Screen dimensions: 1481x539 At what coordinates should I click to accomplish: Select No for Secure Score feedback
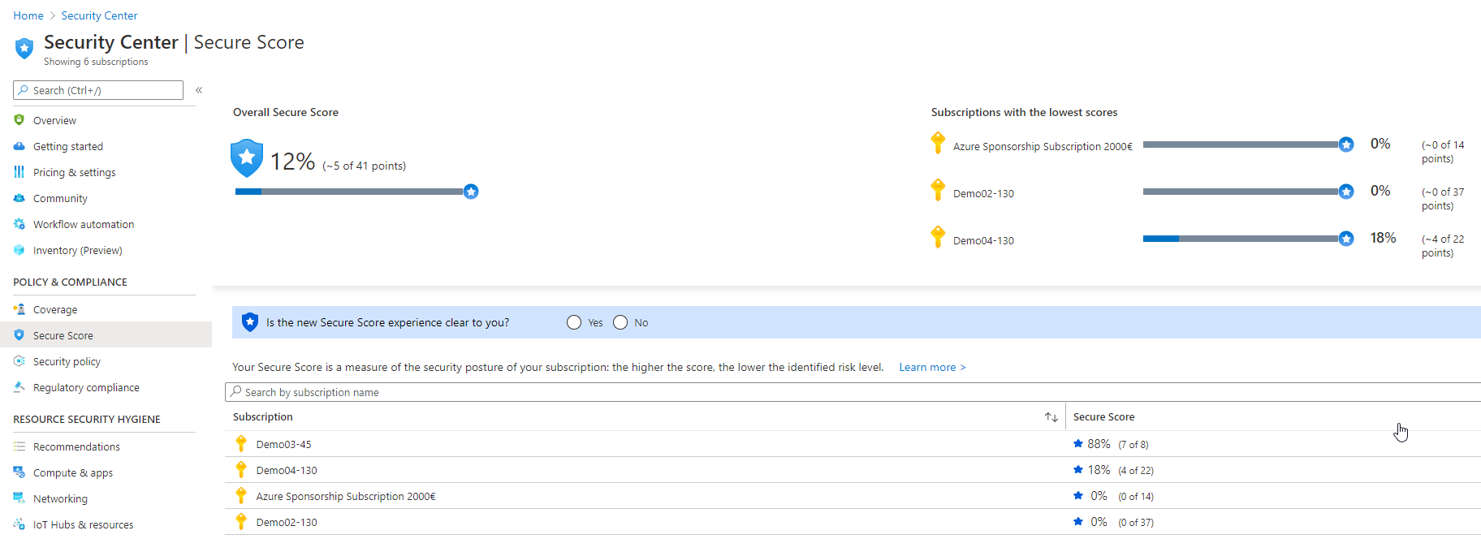coord(620,322)
